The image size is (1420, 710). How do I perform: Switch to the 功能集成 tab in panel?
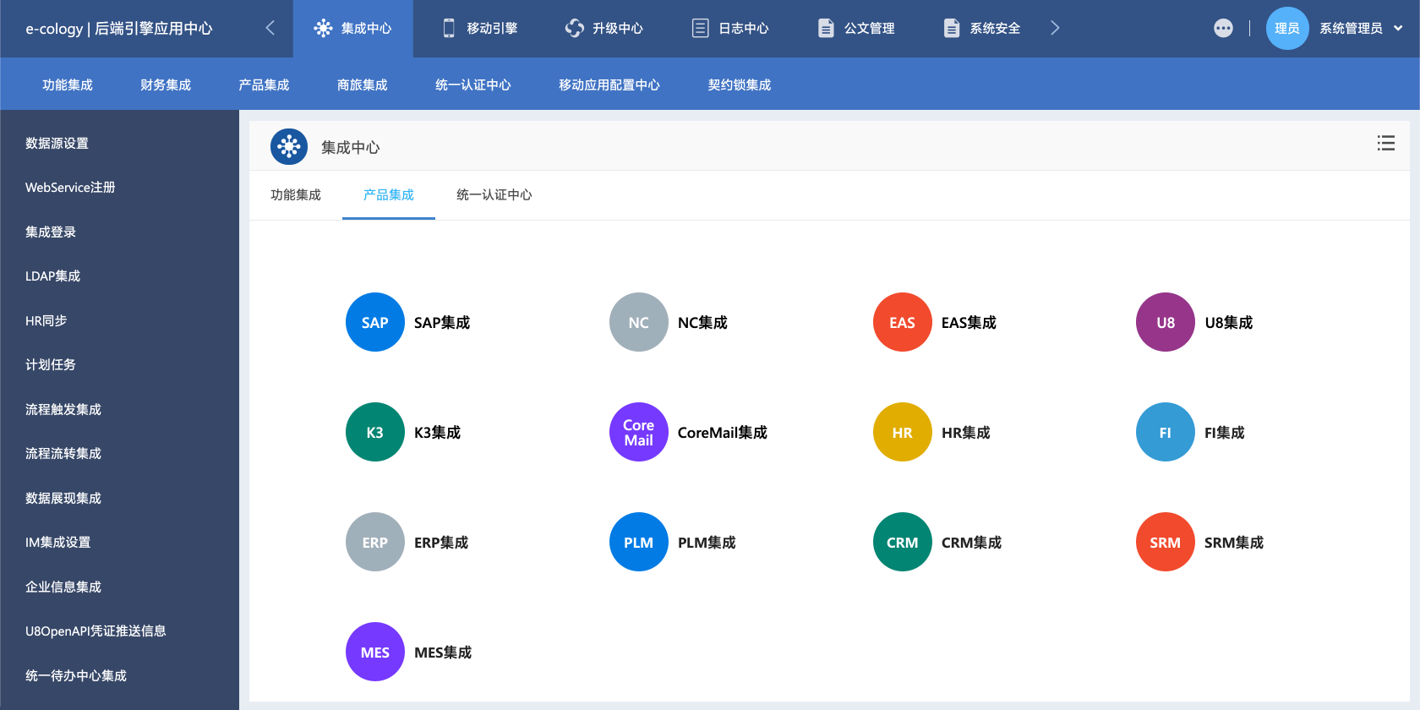296,194
